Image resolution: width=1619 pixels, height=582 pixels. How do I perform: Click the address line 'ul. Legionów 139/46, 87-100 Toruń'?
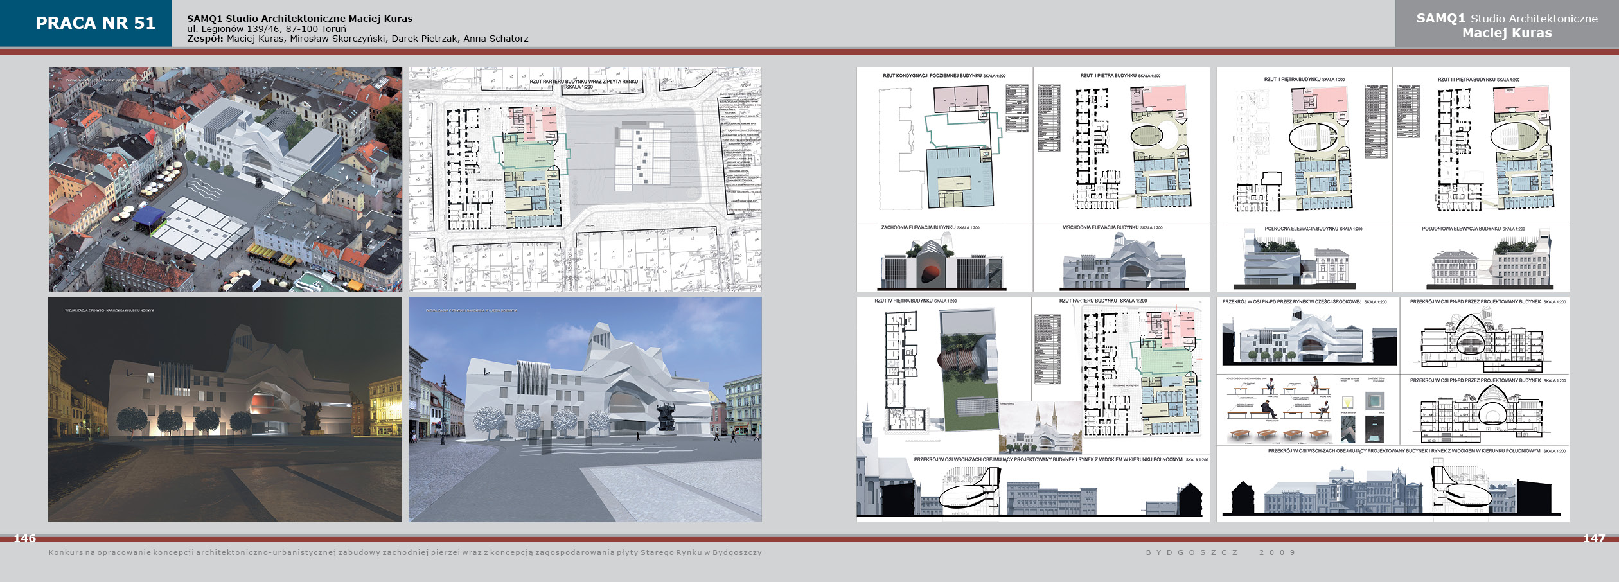tap(267, 29)
